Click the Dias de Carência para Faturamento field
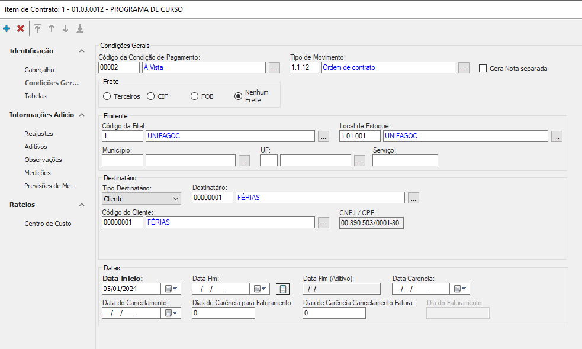The width and height of the screenshot is (582, 349). [224, 313]
